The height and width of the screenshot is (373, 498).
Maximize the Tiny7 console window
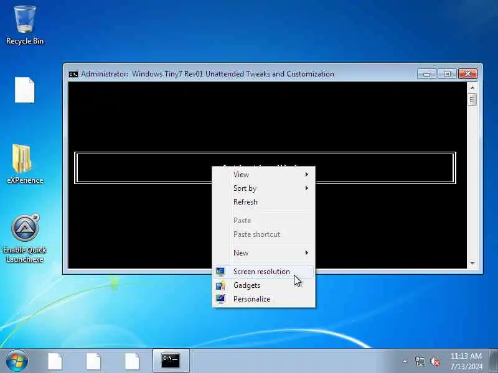[447, 74]
